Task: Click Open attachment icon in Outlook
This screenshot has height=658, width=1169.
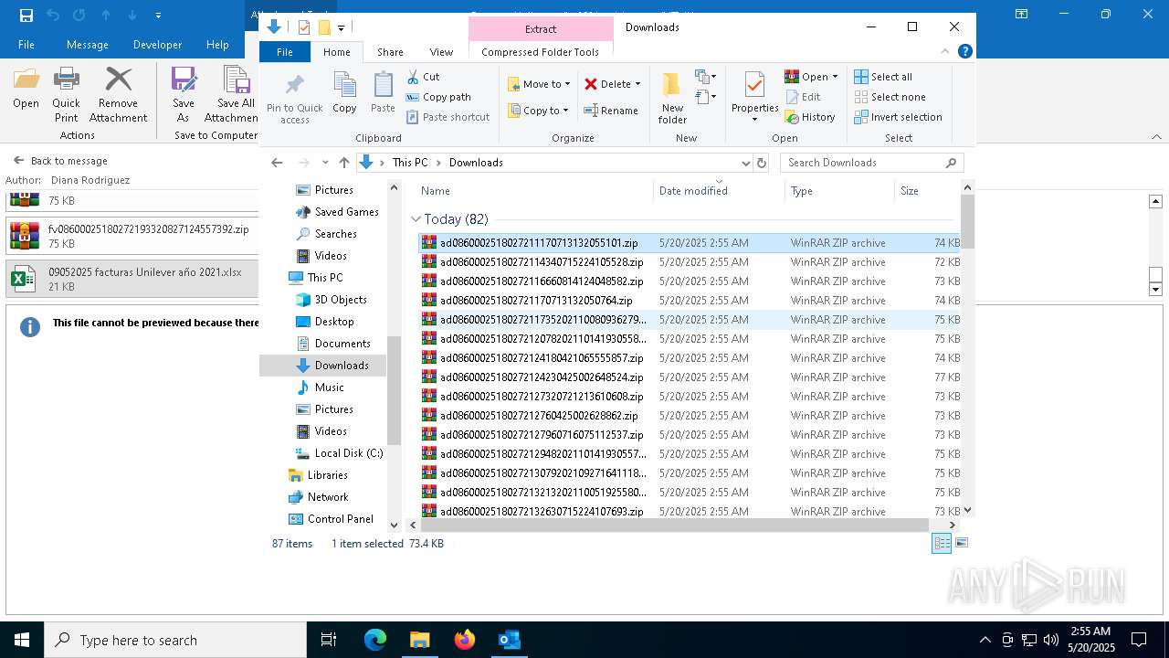Action: click(26, 89)
